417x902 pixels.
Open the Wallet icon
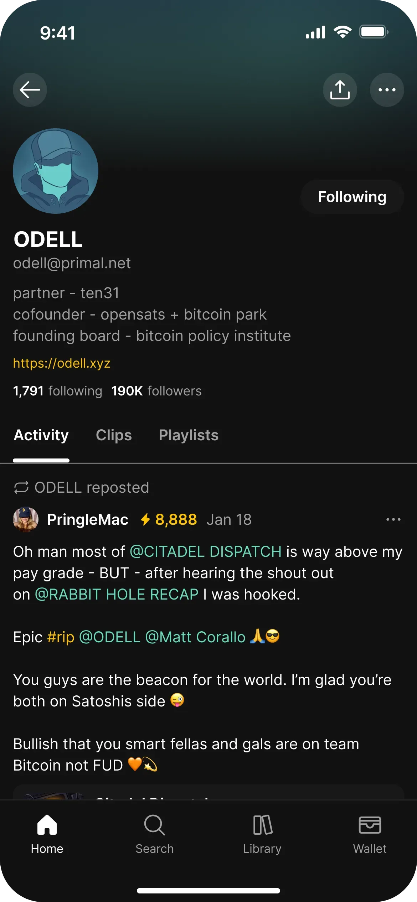[370, 825]
